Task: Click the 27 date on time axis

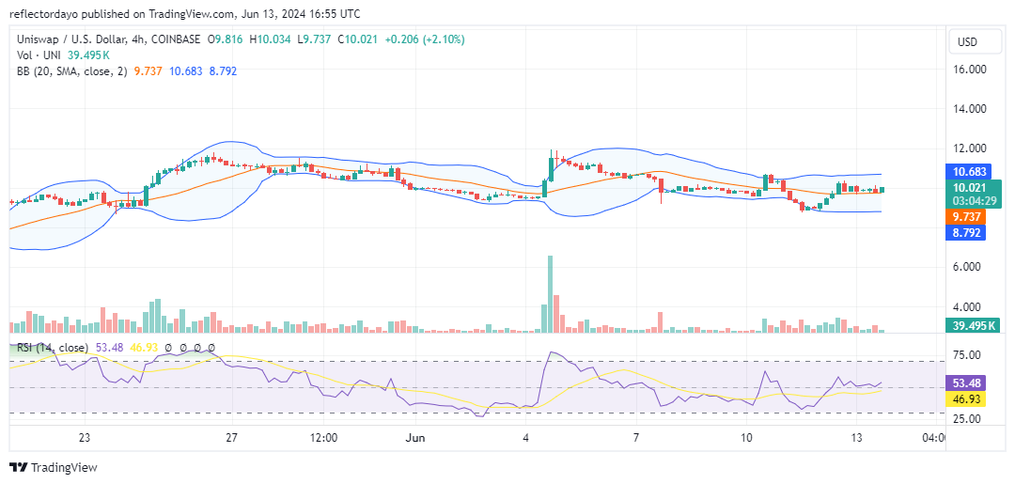Action: (x=232, y=437)
